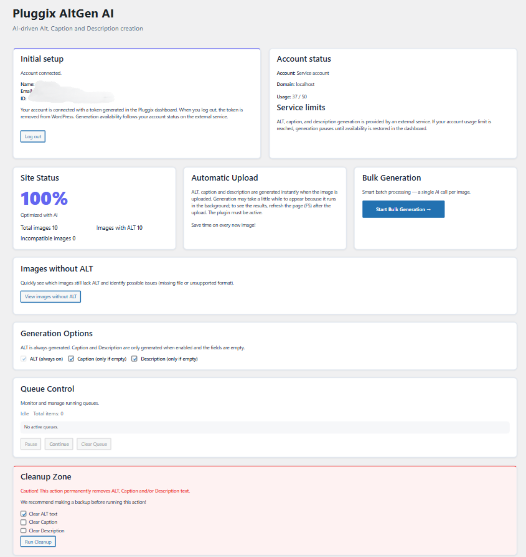526x557 pixels.
Task: Click the red Caution warning text
Action: [105, 491]
